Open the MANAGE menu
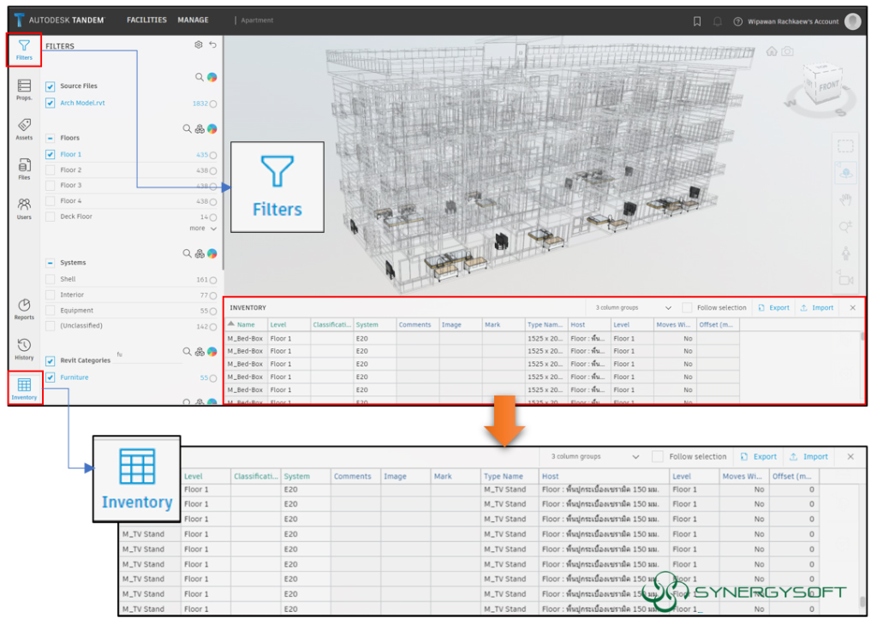Screen dimensions: 877x624 click(x=193, y=19)
